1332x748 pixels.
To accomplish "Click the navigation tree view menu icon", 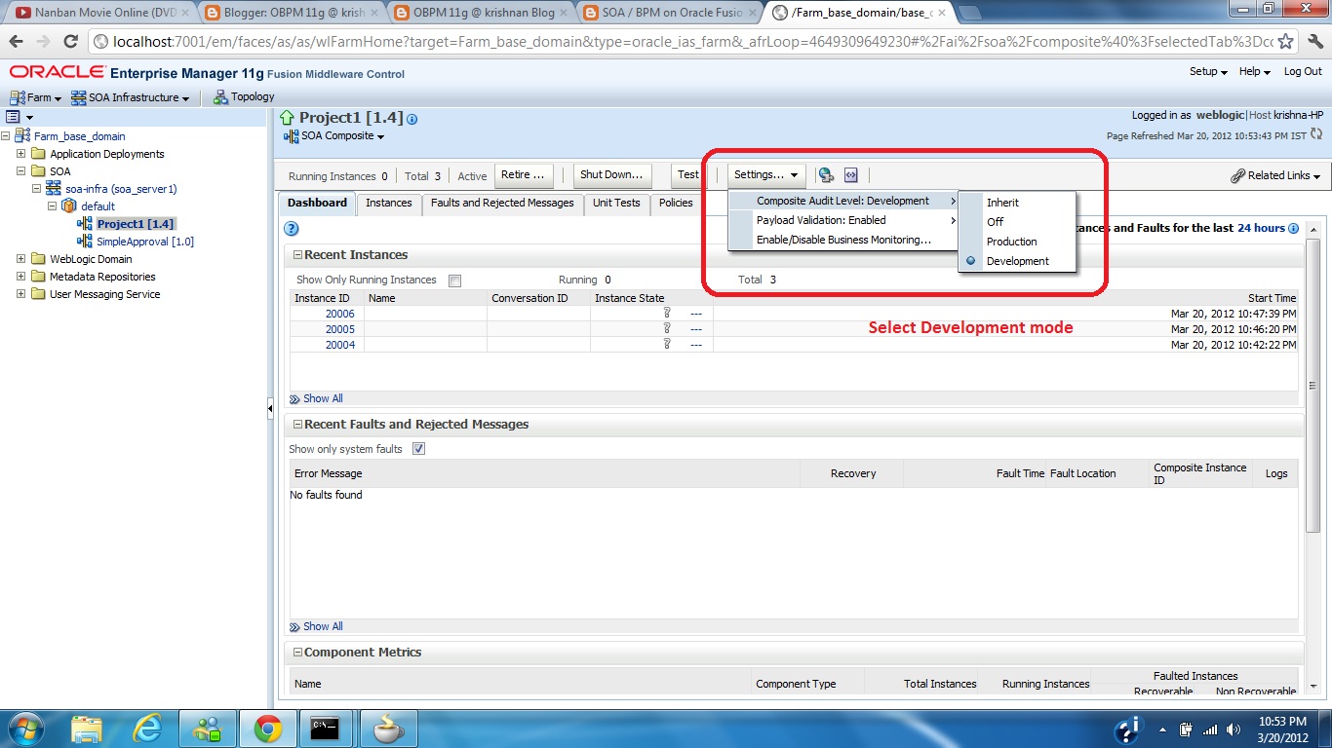I will coord(20,116).
